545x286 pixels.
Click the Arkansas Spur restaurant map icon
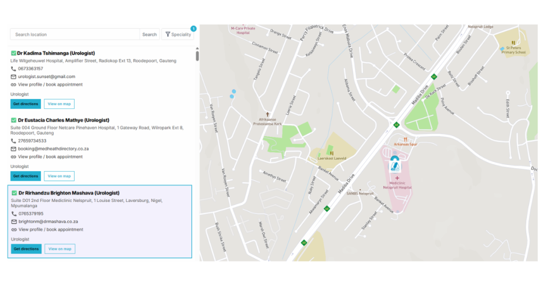click(405, 139)
